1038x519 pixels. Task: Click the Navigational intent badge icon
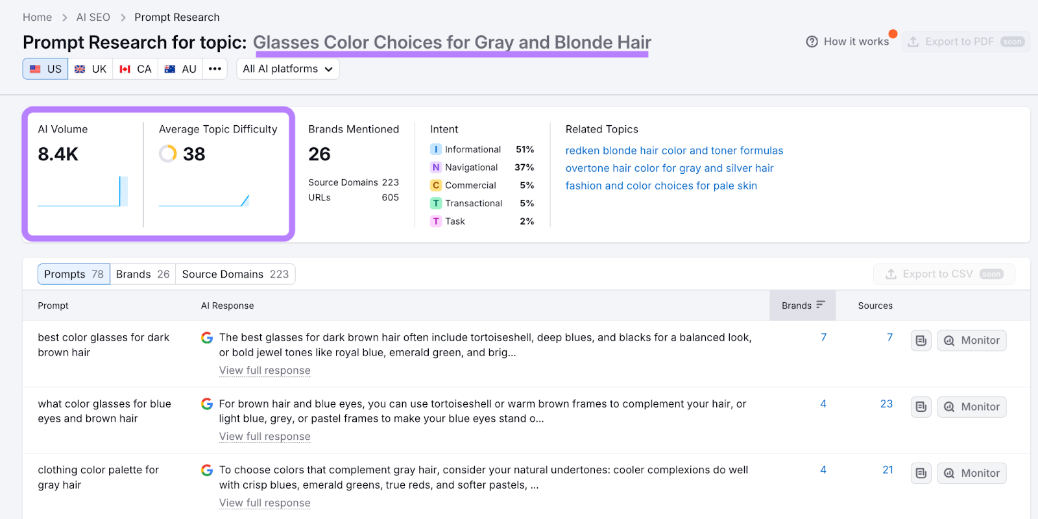click(436, 167)
